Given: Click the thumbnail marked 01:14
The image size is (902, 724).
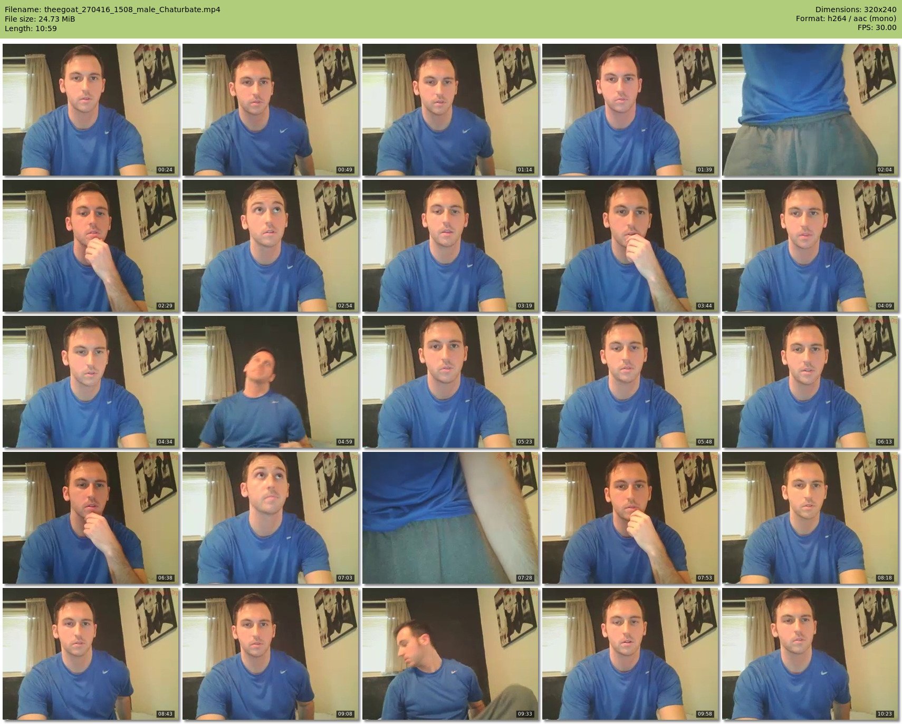Looking at the screenshot, I should [x=450, y=110].
